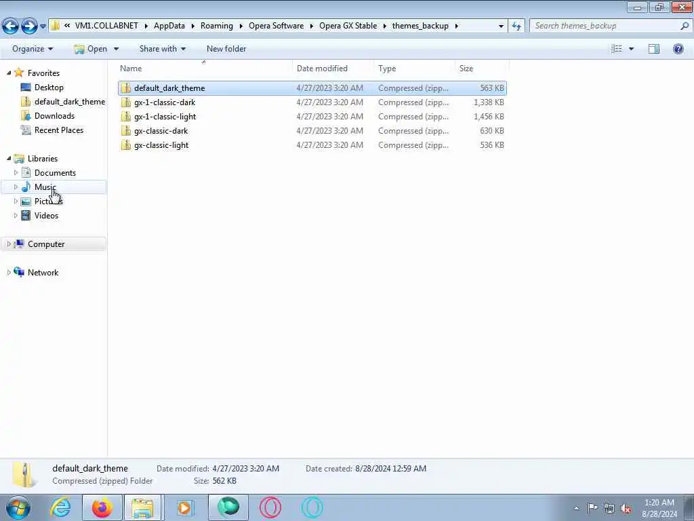Open Downloads in Favorites

coord(54,115)
